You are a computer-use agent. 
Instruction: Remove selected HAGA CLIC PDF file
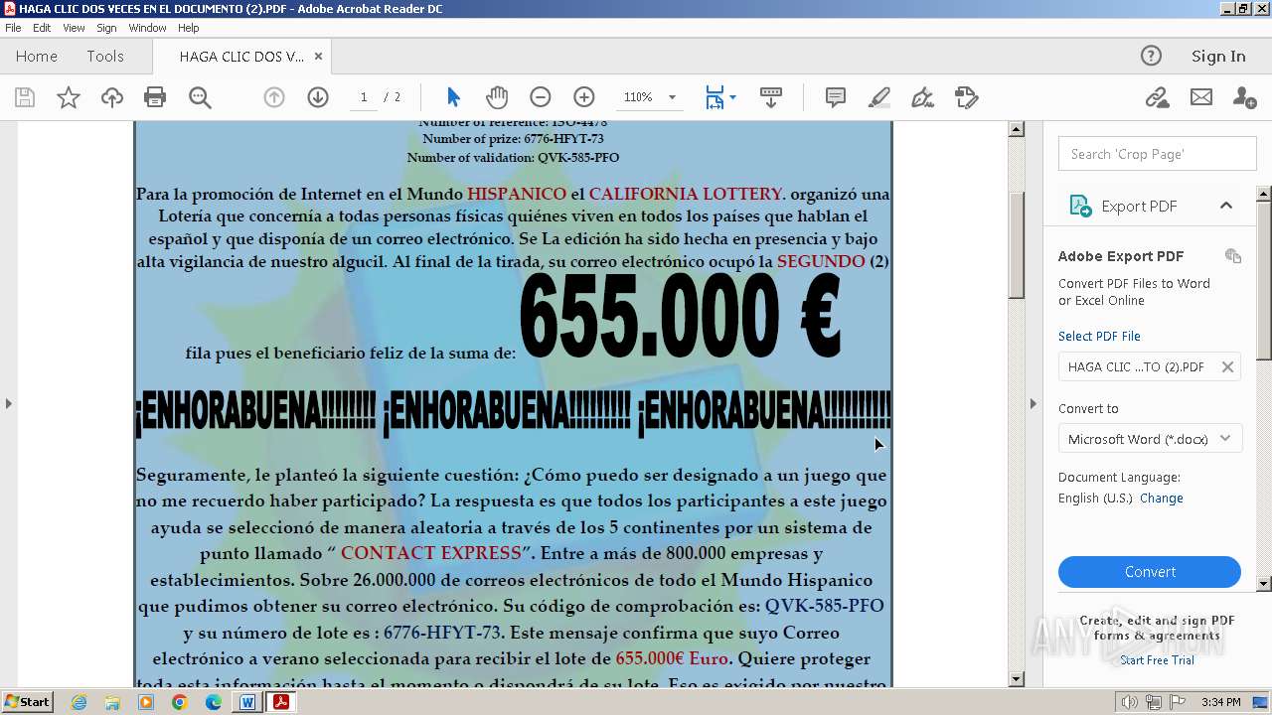click(1227, 366)
